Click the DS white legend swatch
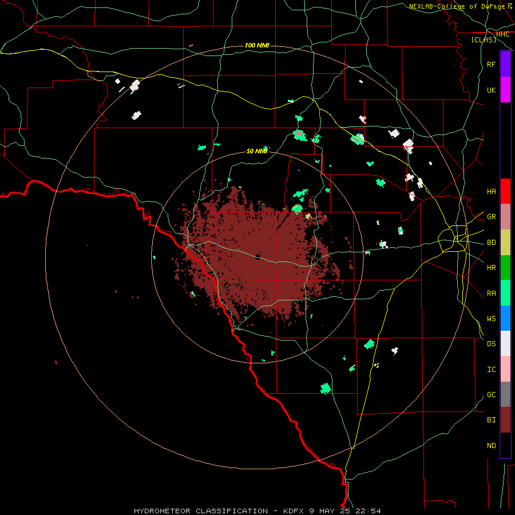The width and height of the screenshot is (515, 515). click(505, 343)
